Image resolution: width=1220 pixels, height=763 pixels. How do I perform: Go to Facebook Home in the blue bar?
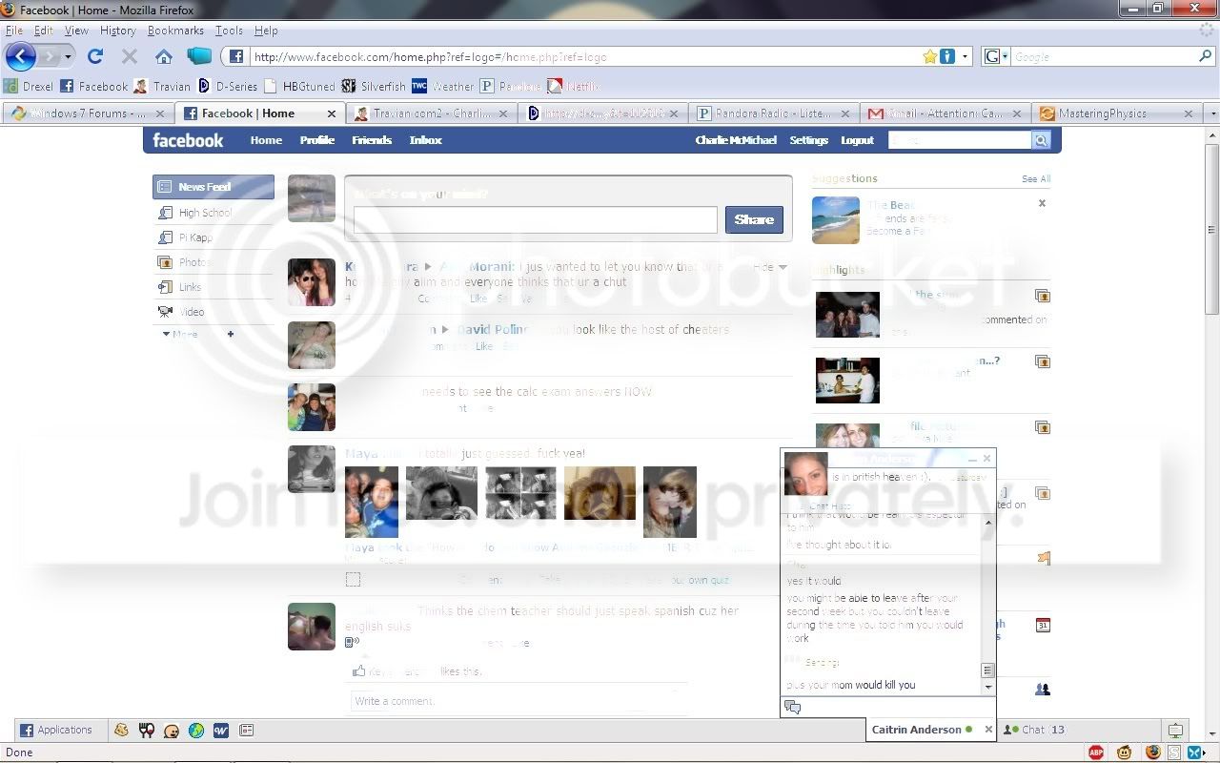pos(266,140)
